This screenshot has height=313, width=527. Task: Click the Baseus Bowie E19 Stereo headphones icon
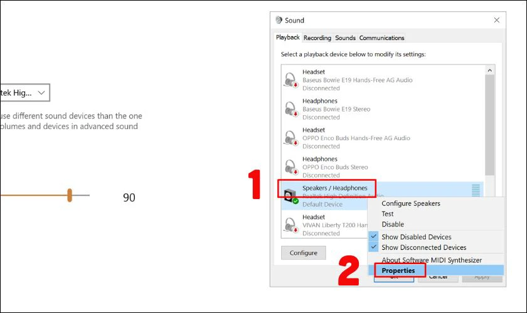(290, 109)
